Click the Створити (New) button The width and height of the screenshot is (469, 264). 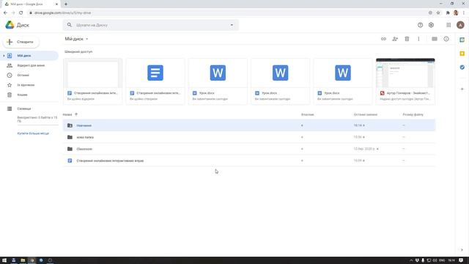coord(21,42)
